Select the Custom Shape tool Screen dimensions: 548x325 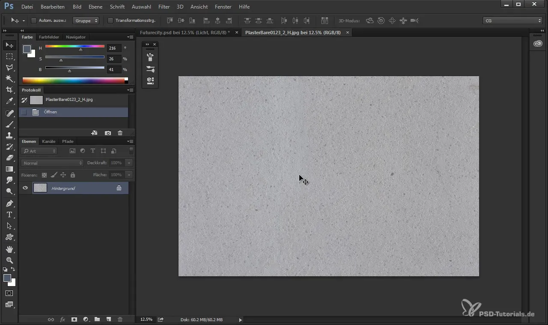pyautogui.click(x=9, y=237)
